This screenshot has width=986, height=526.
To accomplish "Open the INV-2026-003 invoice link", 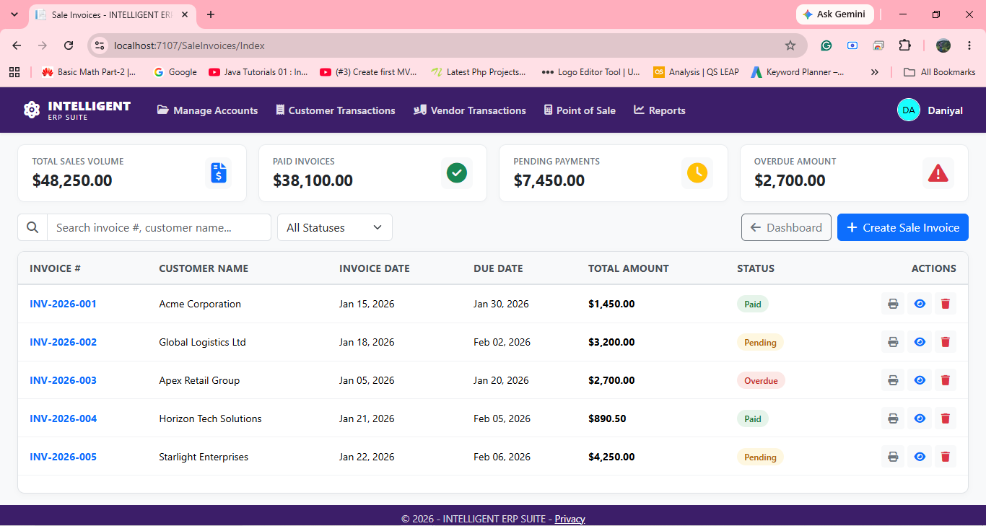I will point(63,380).
